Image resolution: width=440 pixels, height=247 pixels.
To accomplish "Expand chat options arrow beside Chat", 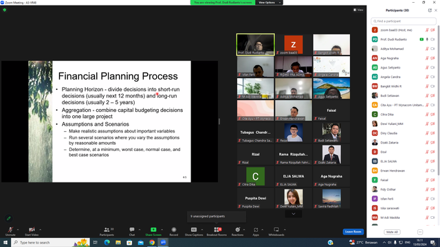I will click(140, 230).
